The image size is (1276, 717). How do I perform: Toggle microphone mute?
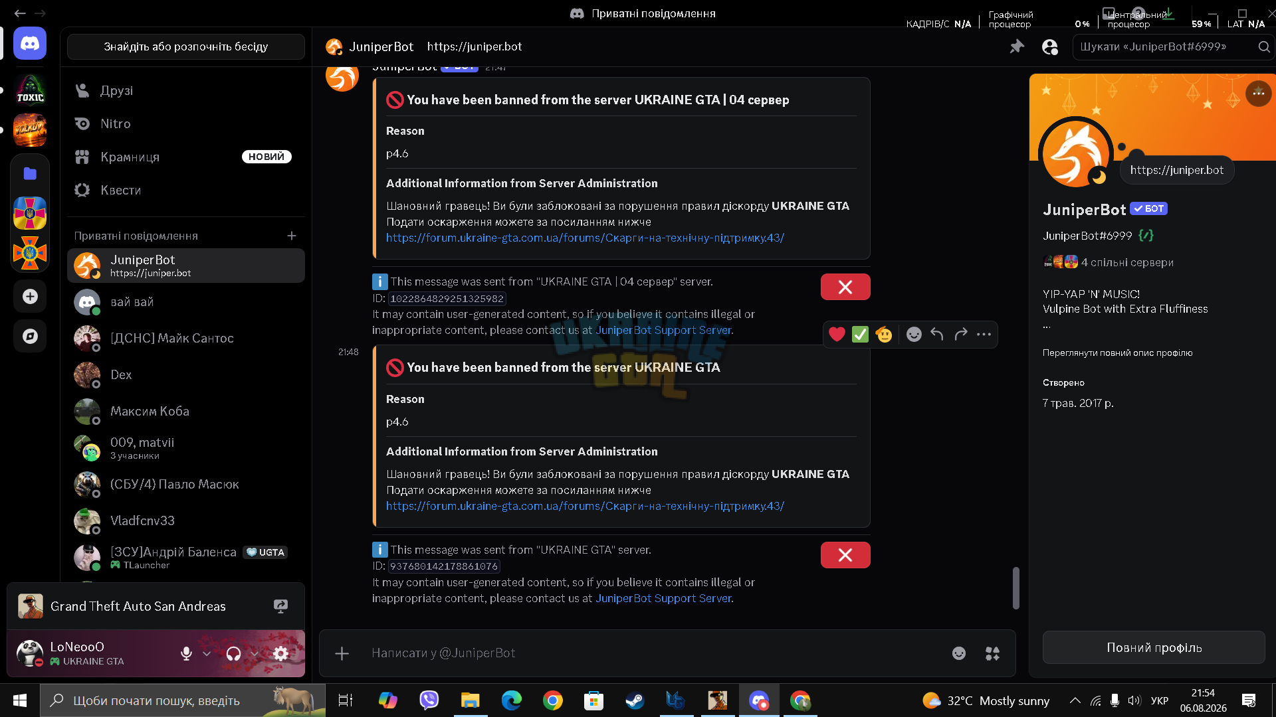[x=186, y=653]
